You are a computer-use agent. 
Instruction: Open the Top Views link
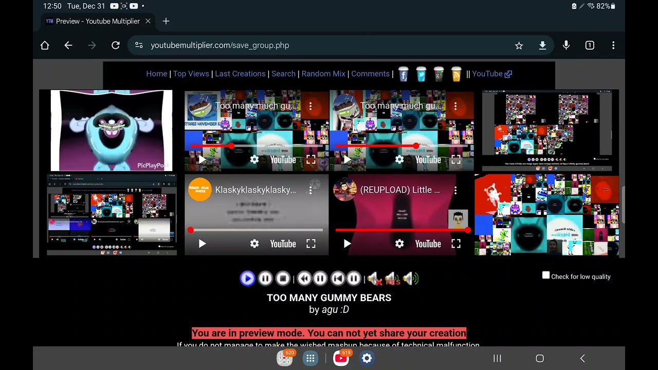tap(191, 73)
